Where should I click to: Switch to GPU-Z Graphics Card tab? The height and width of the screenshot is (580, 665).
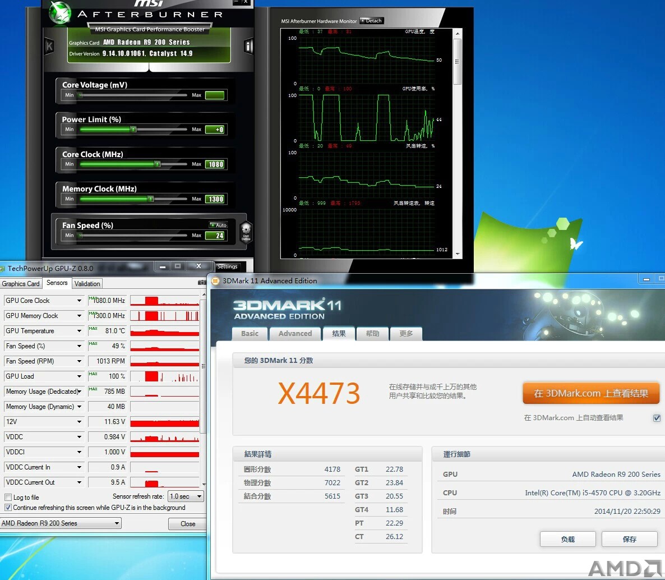click(x=21, y=283)
